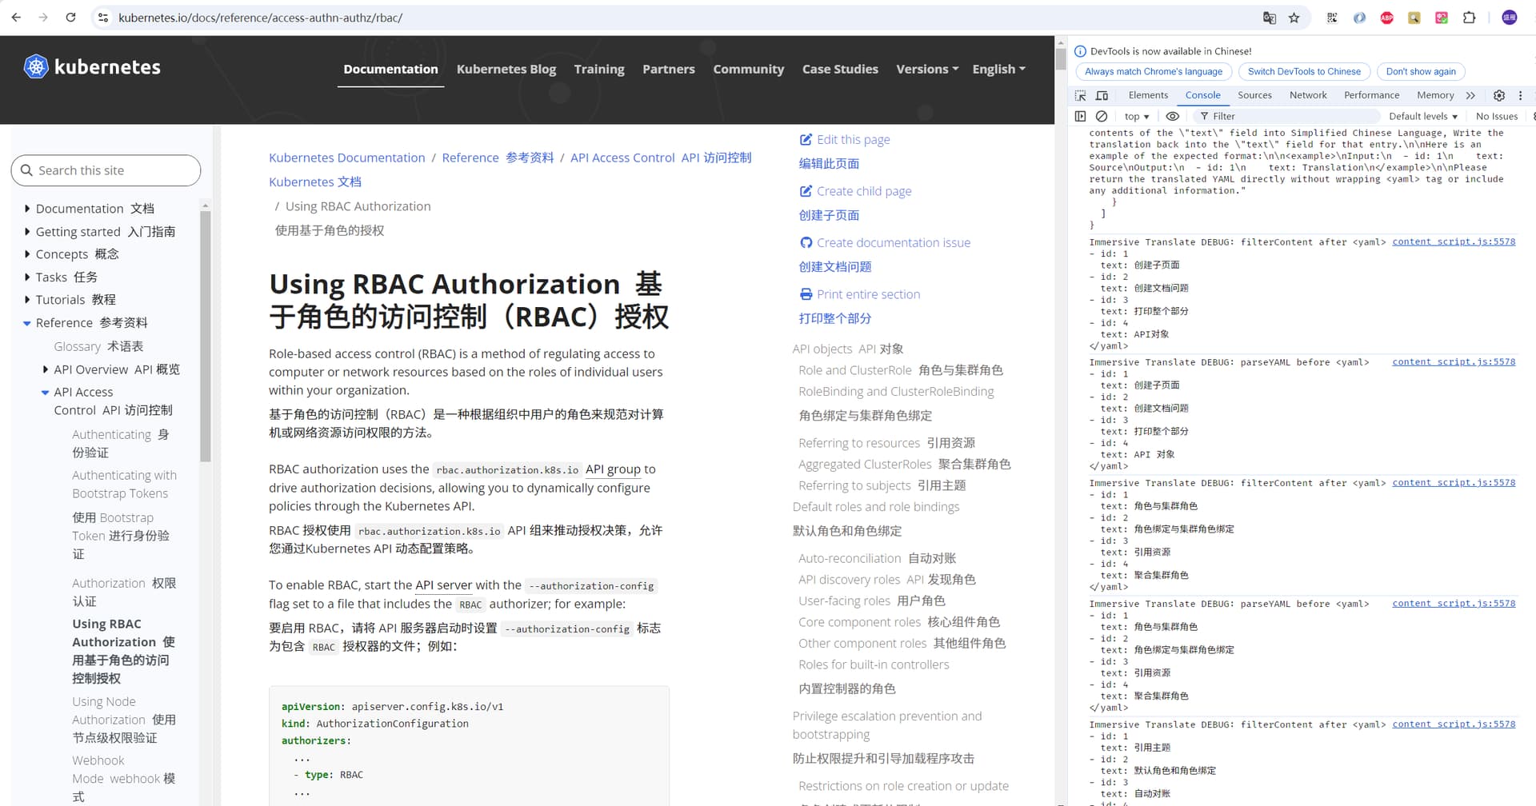
Task: Click the Edit this page pencil icon
Action: 806,139
